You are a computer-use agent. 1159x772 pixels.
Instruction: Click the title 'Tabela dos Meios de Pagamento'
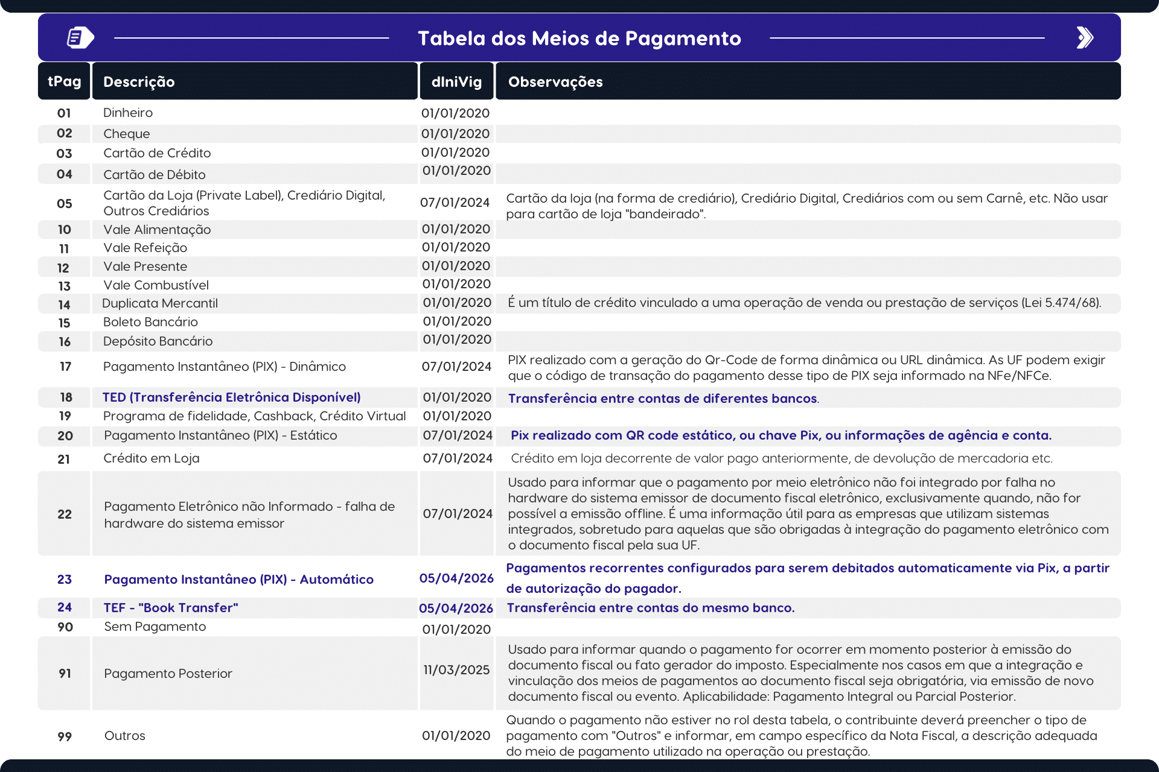coord(579,38)
